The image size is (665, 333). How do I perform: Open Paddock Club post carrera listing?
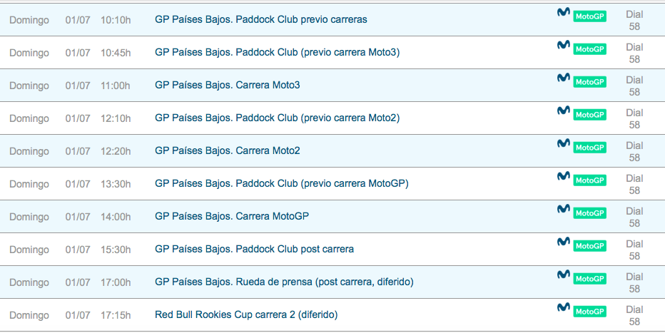point(254,249)
